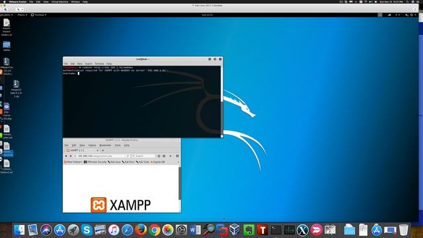The image size is (423, 238).
Task: Expand the Most Visited bookmarks dropdown
Action: click(x=73, y=162)
